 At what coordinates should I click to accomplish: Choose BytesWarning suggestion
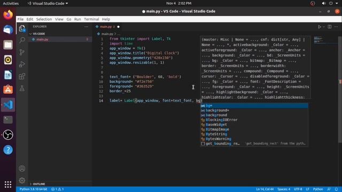point(254,139)
